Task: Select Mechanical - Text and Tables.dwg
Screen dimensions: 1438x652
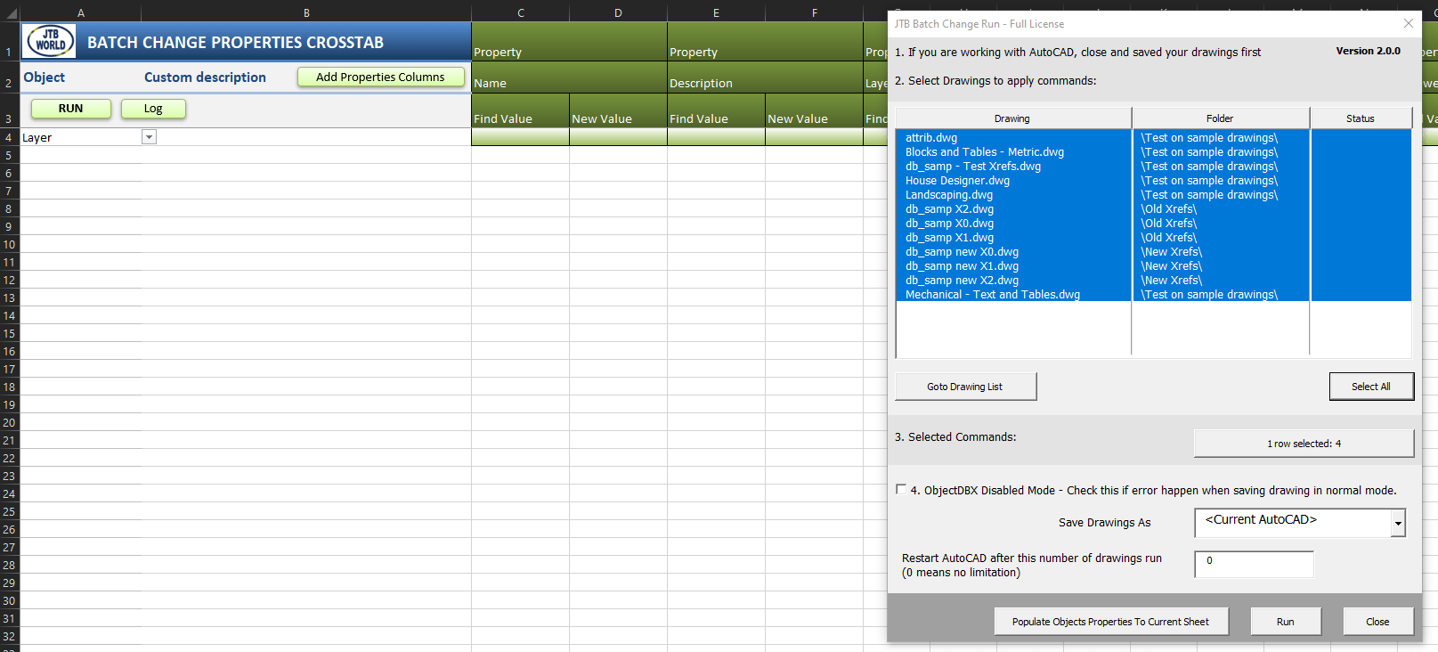Action: tap(993, 295)
